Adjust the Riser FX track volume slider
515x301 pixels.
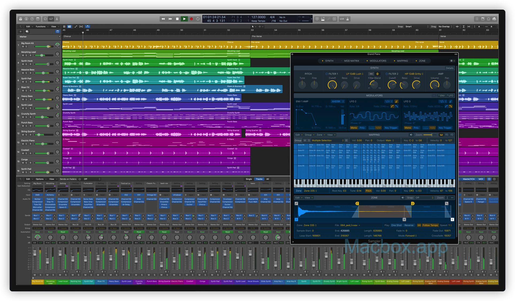pos(44,91)
